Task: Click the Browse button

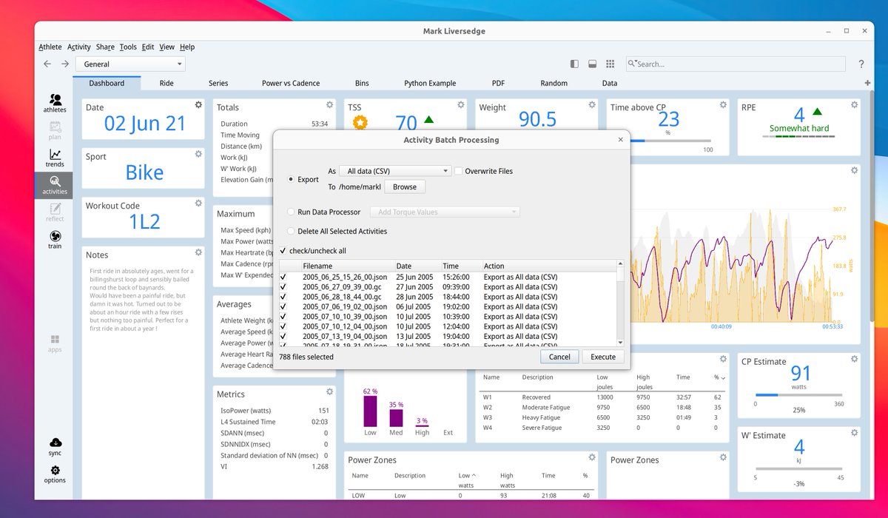Action: click(405, 187)
